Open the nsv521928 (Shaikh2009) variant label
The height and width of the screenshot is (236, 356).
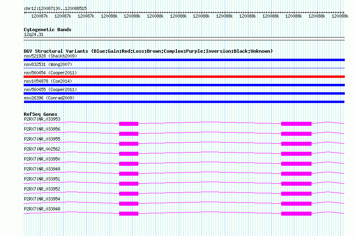pos(50,56)
